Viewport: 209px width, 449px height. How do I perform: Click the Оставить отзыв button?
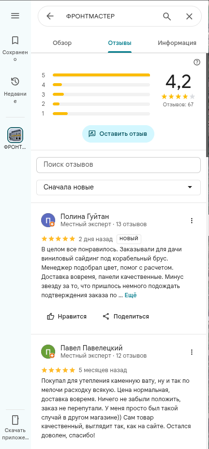pyautogui.click(x=118, y=134)
